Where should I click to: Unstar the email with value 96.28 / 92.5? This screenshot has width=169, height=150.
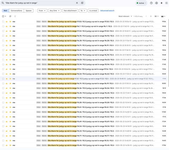pyautogui.click(x=7, y=40)
